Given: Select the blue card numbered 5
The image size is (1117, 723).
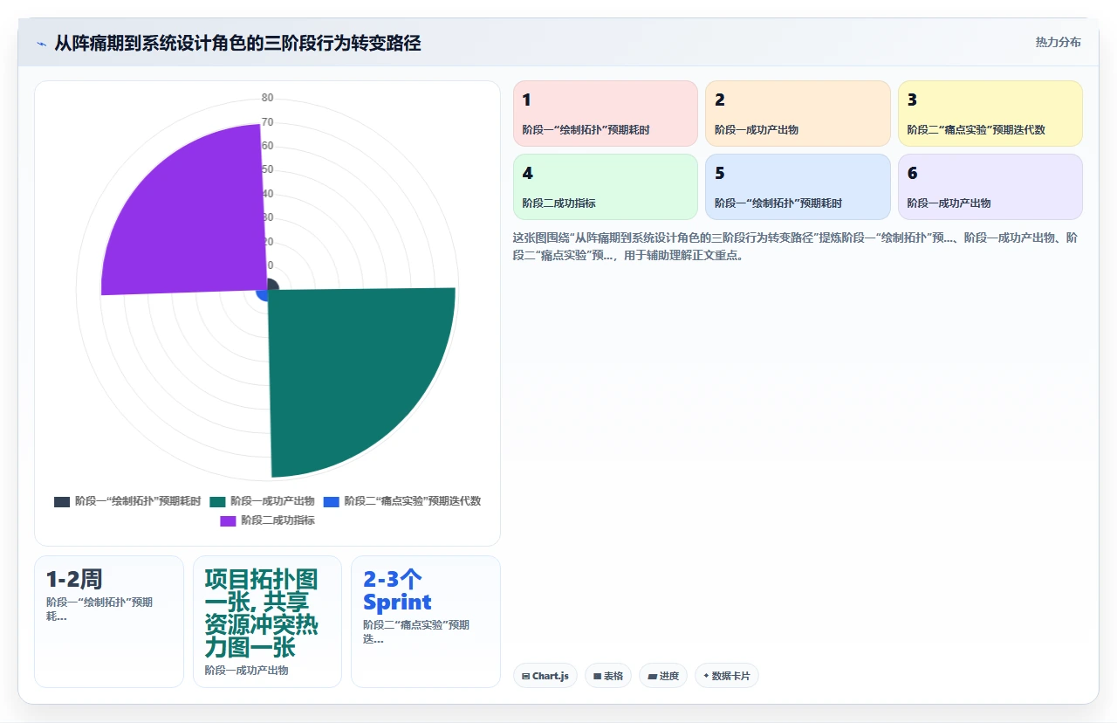Looking at the screenshot, I should (x=798, y=187).
